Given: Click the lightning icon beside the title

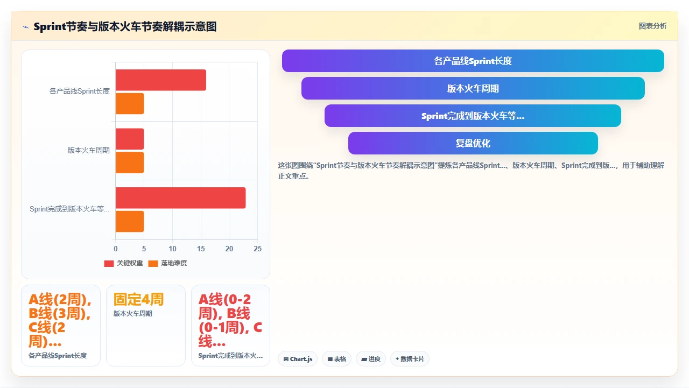Looking at the screenshot, I should coord(26,27).
